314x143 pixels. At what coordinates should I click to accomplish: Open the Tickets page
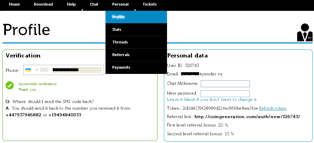[x=149, y=4]
